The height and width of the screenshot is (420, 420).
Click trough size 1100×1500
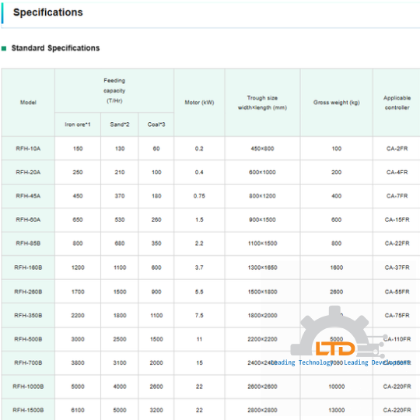tap(262, 243)
